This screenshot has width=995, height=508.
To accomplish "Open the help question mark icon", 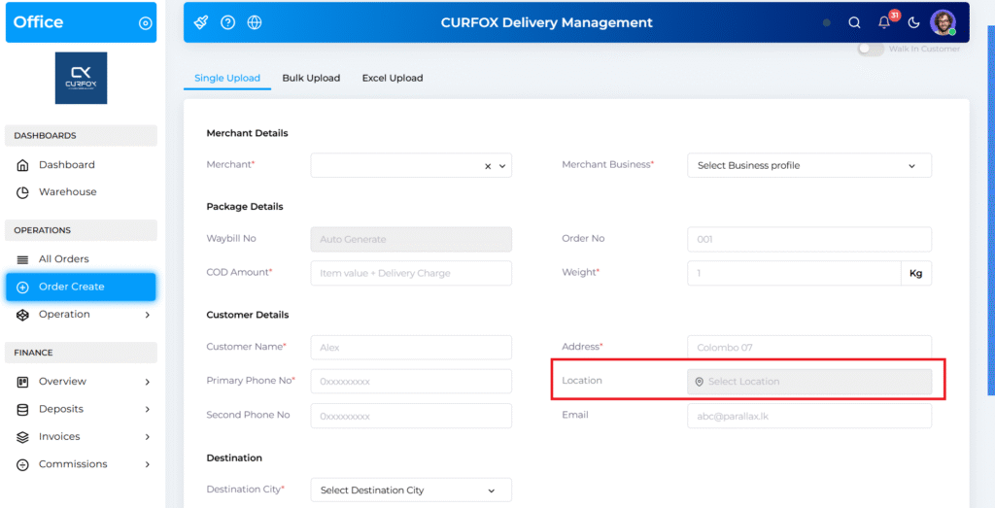I will (x=227, y=22).
